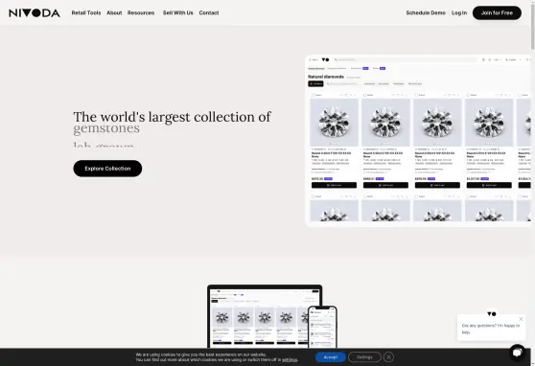Open the About menu
Screen dimensions: 535x366
(114, 13)
